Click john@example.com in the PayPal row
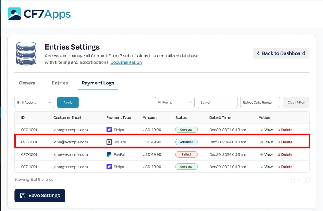 click(71, 154)
